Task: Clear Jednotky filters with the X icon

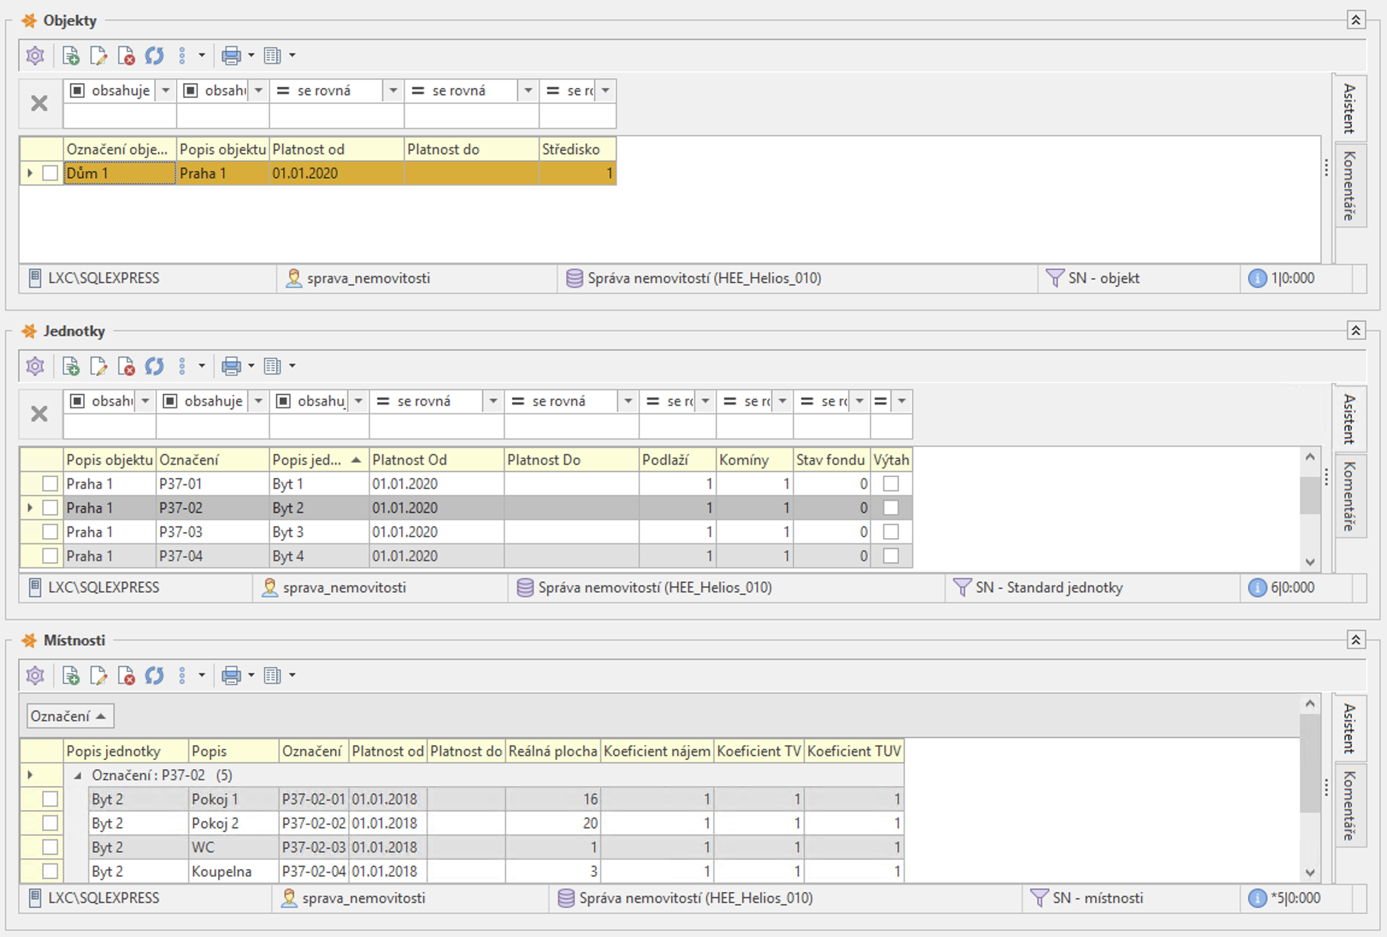Action: point(39,414)
